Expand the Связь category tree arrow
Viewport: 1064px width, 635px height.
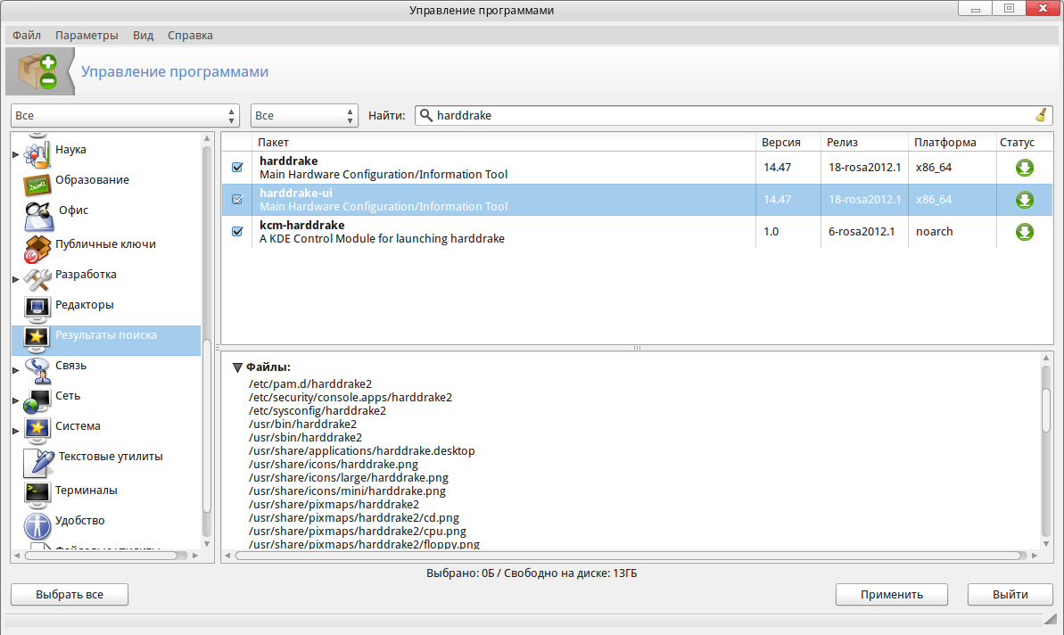coord(15,370)
